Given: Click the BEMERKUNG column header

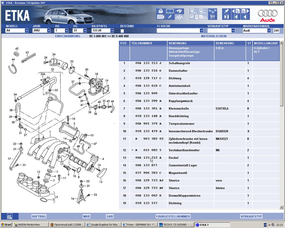Looking at the screenshot, I should tap(230, 43).
